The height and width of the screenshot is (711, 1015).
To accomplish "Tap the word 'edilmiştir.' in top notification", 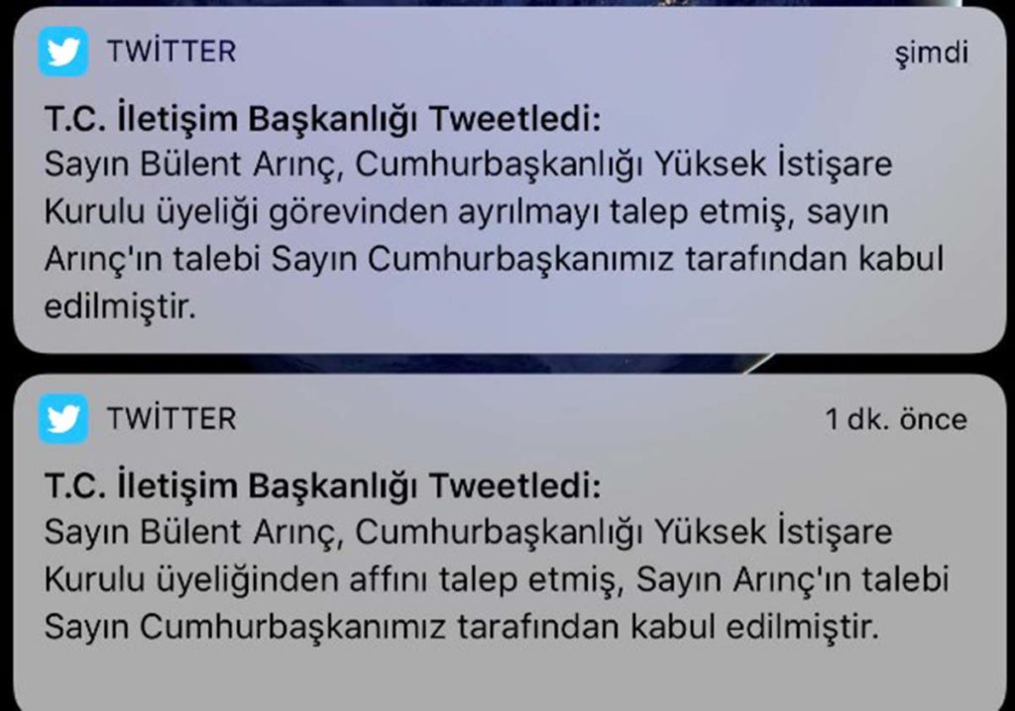I will coord(120,306).
